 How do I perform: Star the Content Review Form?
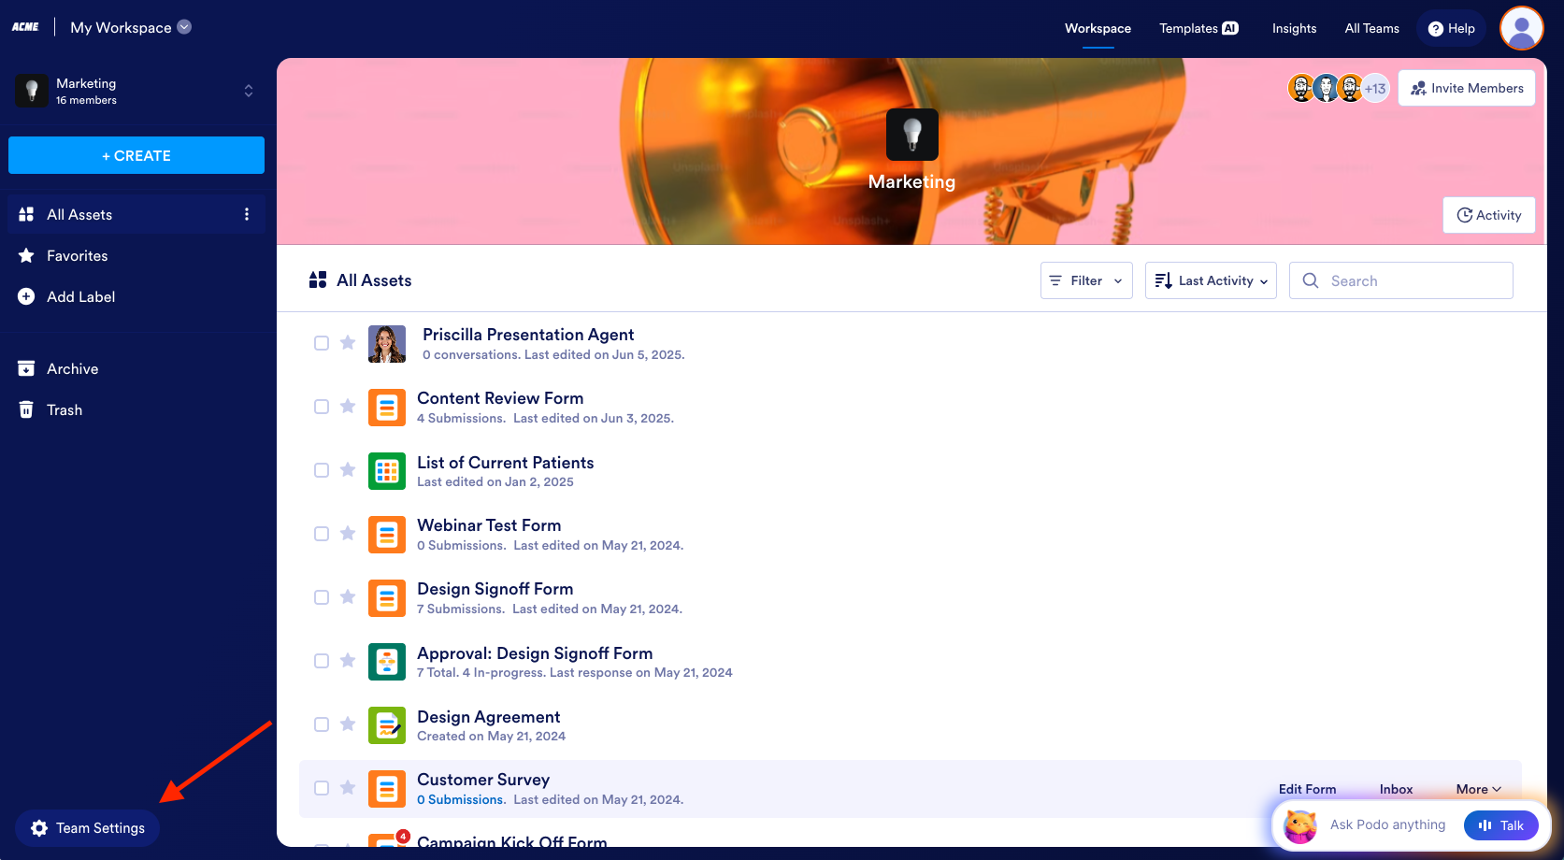click(x=348, y=406)
